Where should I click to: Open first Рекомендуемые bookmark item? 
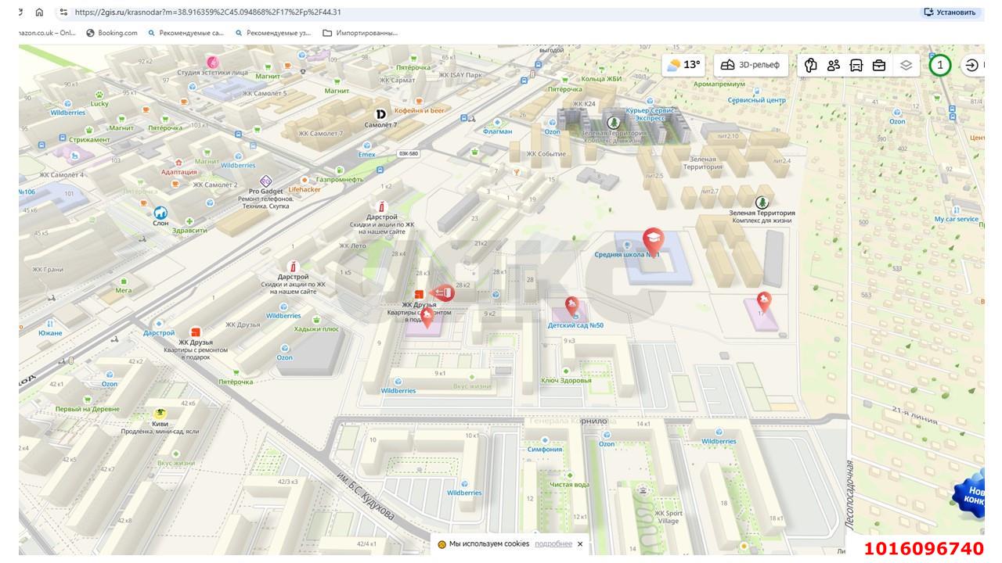(x=186, y=33)
